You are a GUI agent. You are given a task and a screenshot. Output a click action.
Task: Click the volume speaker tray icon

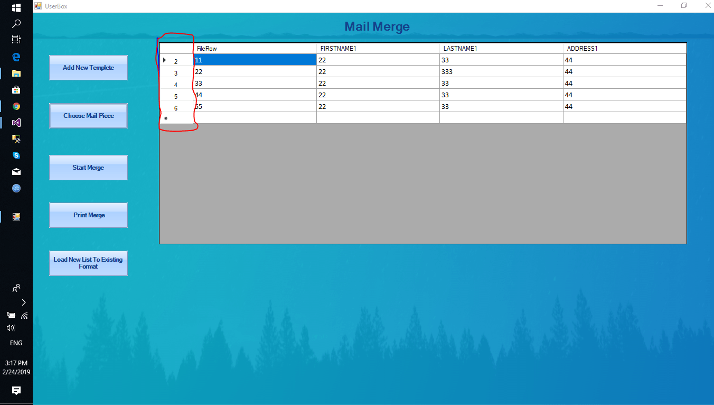point(11,328)
